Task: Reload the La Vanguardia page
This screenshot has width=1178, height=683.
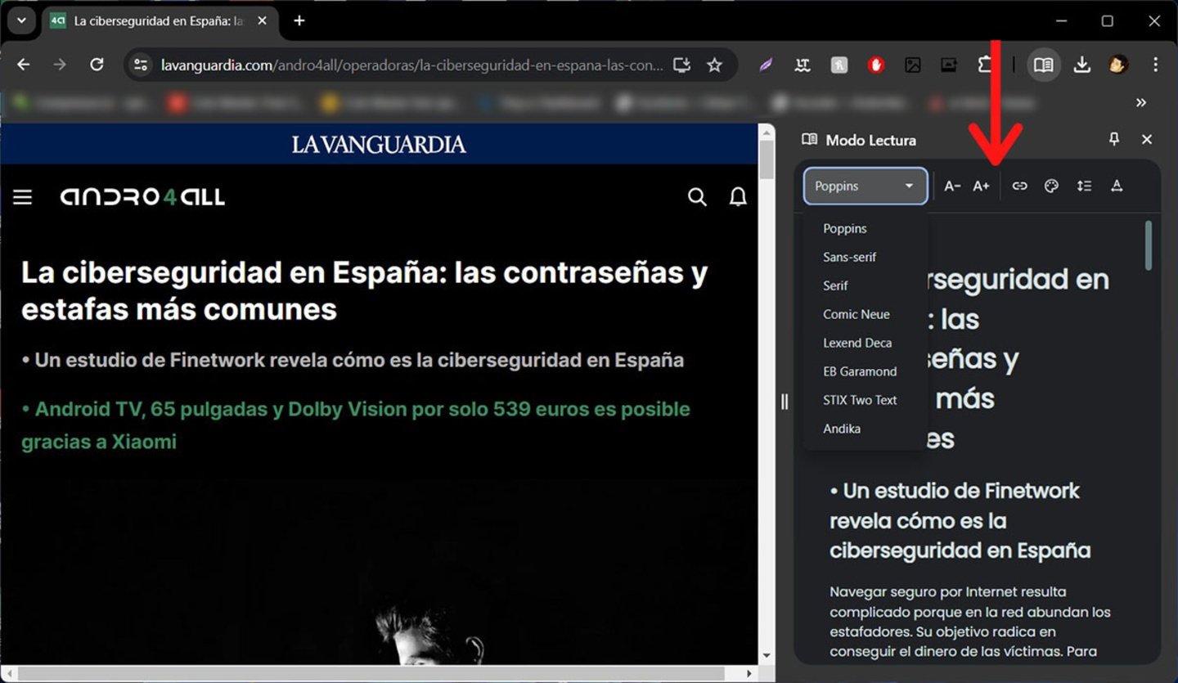Action: tap(97, 65)
